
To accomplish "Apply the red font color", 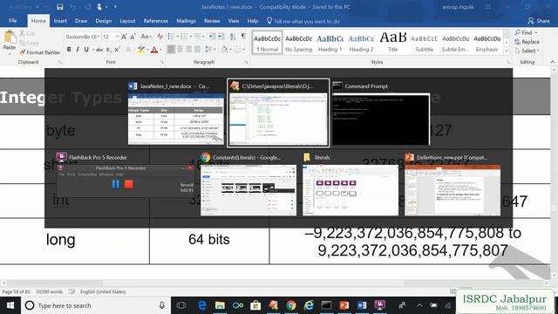I will [x=154, y=50].
